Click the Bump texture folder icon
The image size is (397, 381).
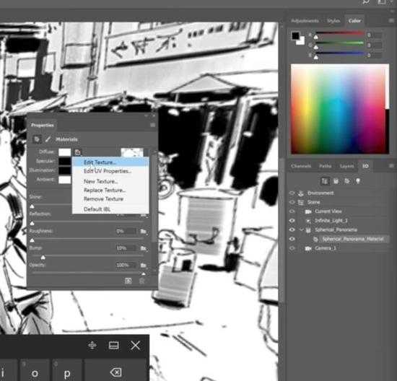144,248
